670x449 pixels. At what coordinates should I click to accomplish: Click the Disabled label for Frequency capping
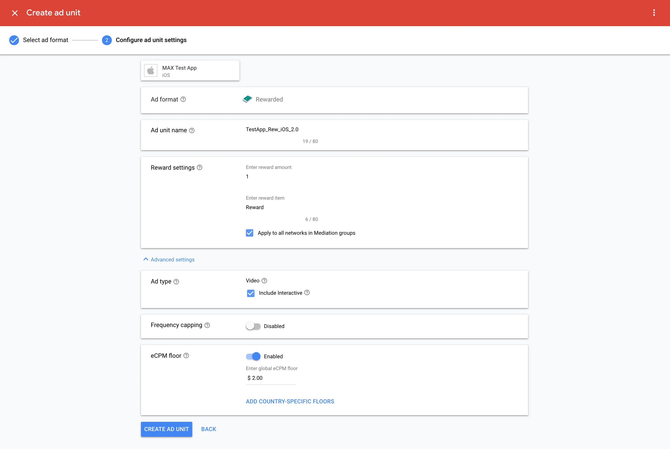pos(274,326)
